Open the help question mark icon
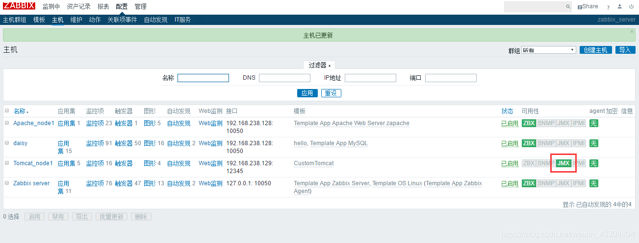Screen dimensions: 639x243 coord(608,7)
